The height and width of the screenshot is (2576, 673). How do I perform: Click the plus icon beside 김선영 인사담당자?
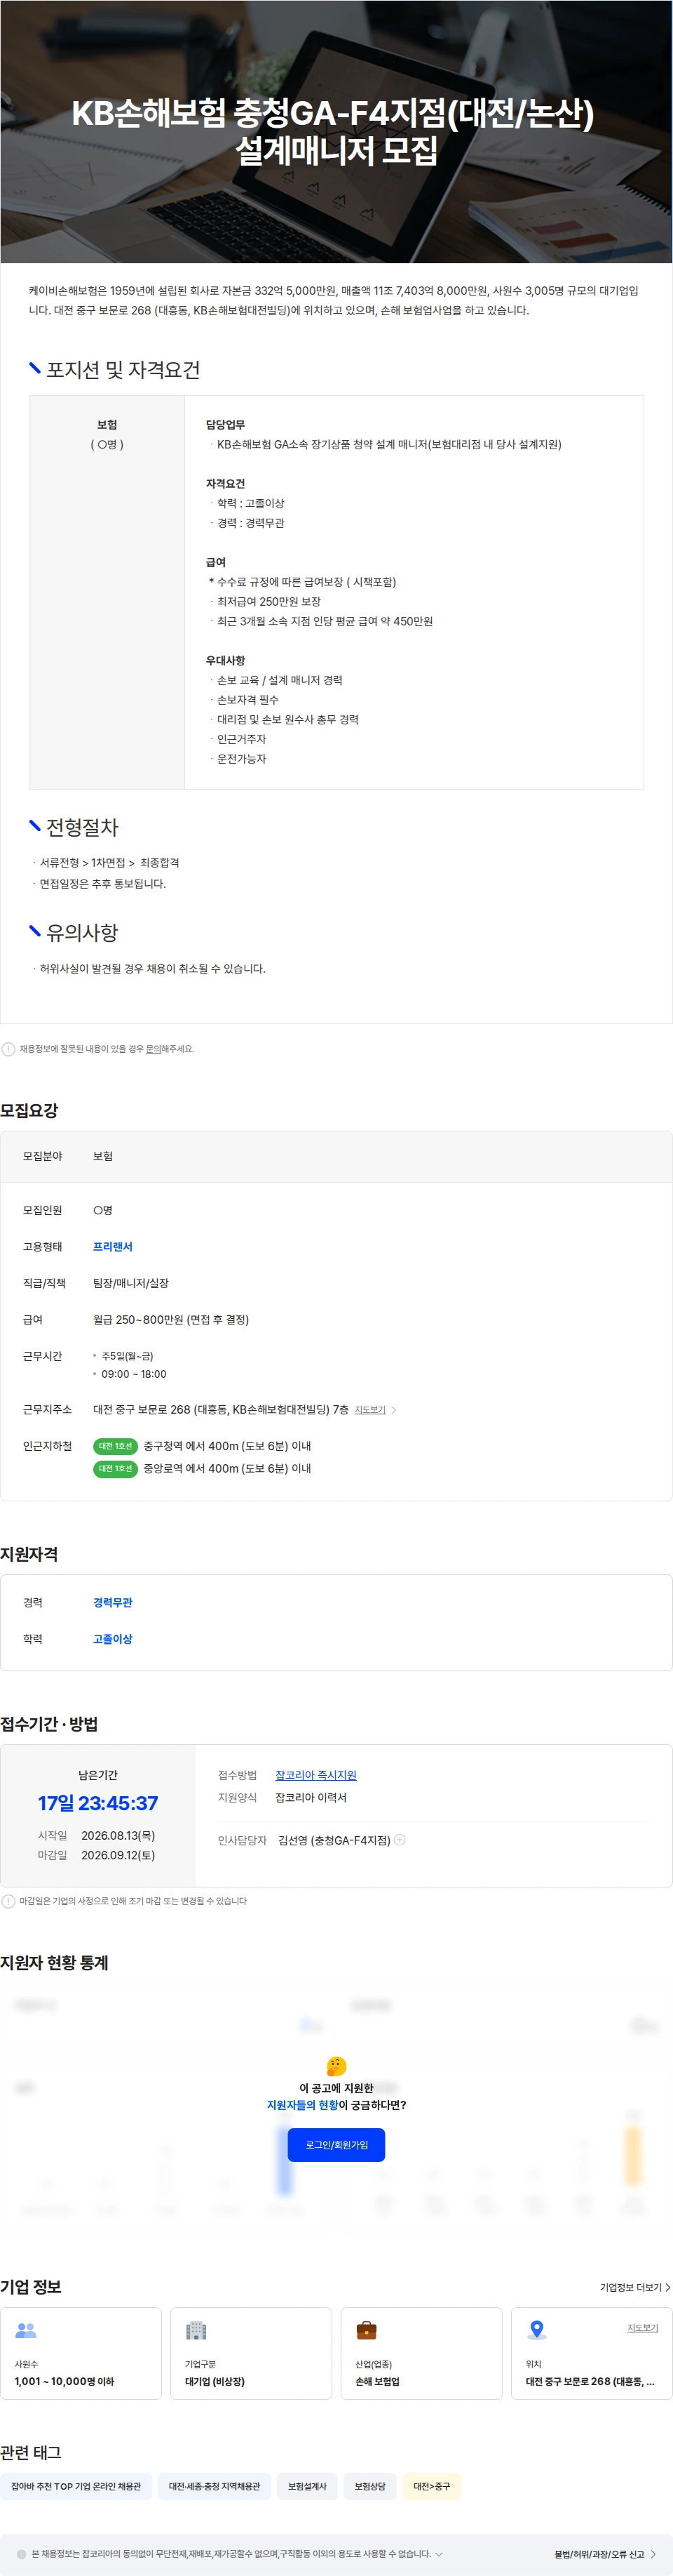(x=400, y=1839)
